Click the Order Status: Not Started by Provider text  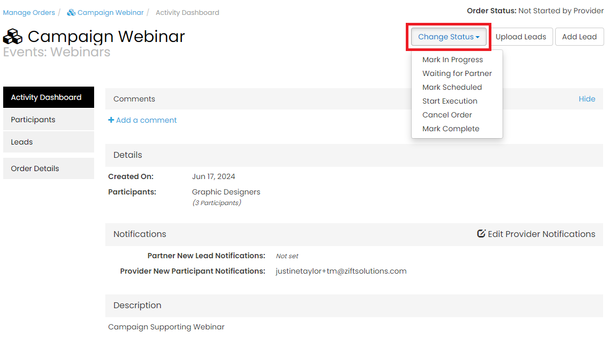point(536,11)
